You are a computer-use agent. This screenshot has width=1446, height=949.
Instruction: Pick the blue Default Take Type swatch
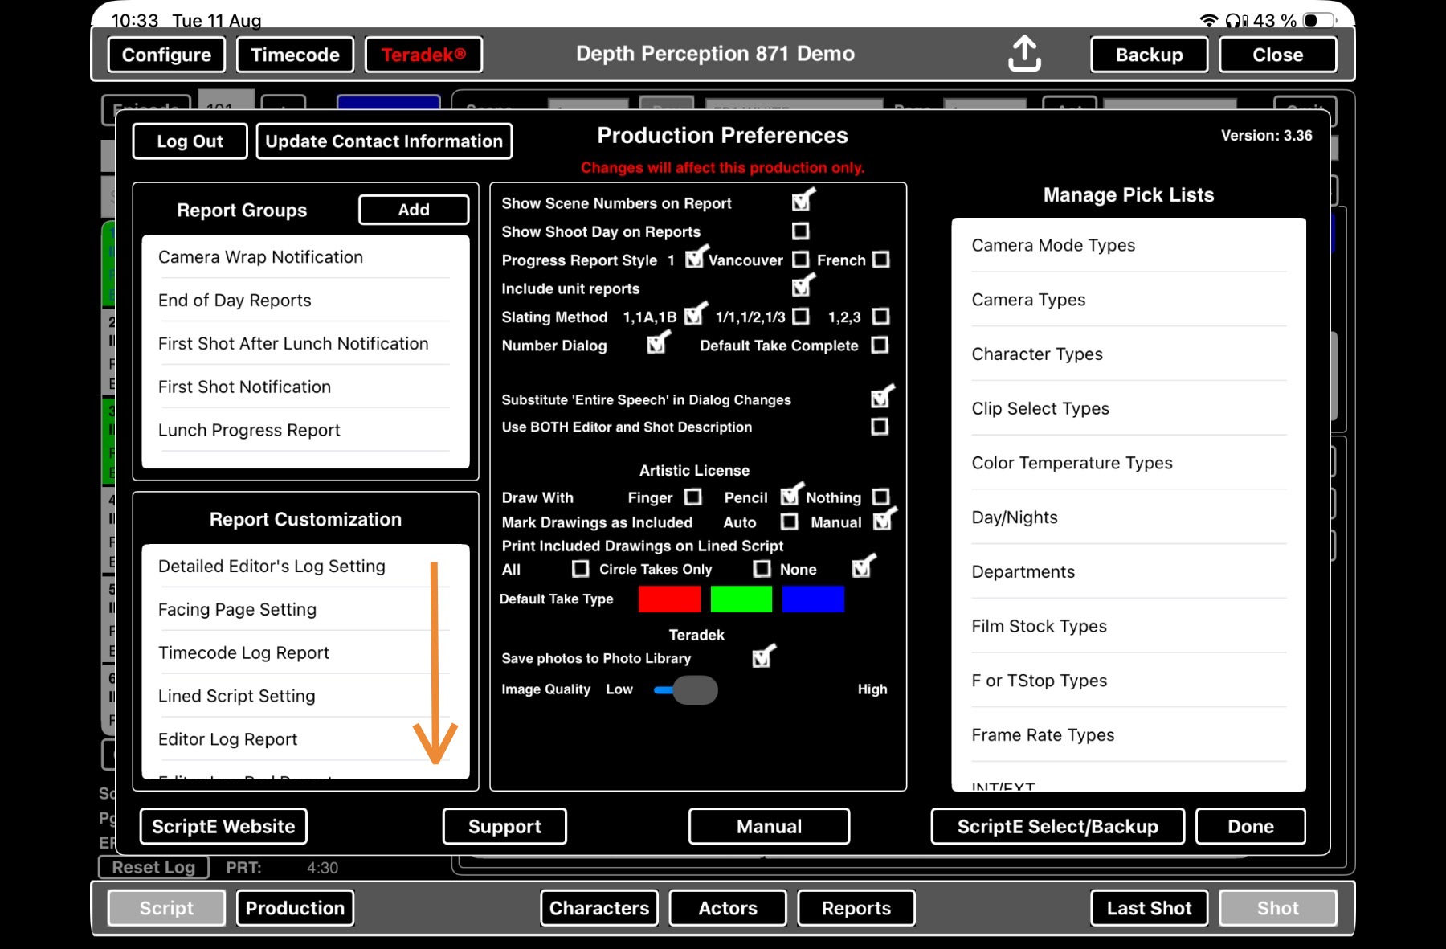(x=813, y=599)
